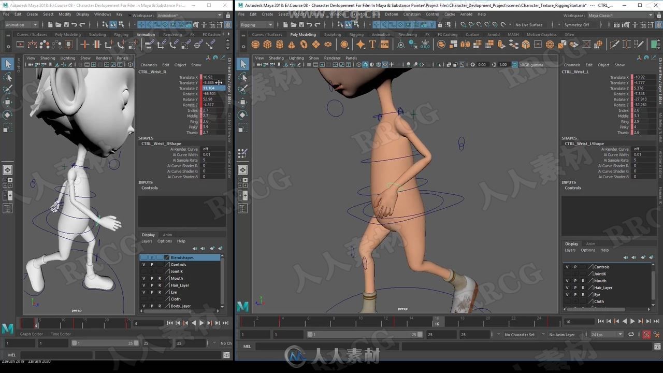The height and width of the screenshot is (373, 663).
Task: Switch to Sculpting shelf tab in right window
Action: [x=333, y=35]
